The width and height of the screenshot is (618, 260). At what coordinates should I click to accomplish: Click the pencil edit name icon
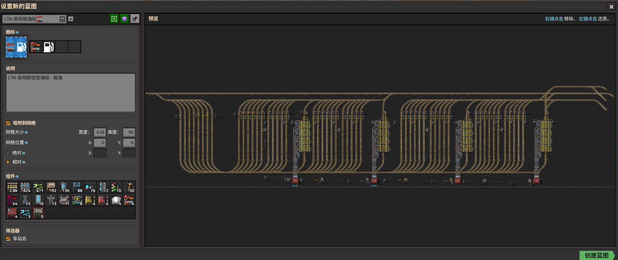[71, 19]
